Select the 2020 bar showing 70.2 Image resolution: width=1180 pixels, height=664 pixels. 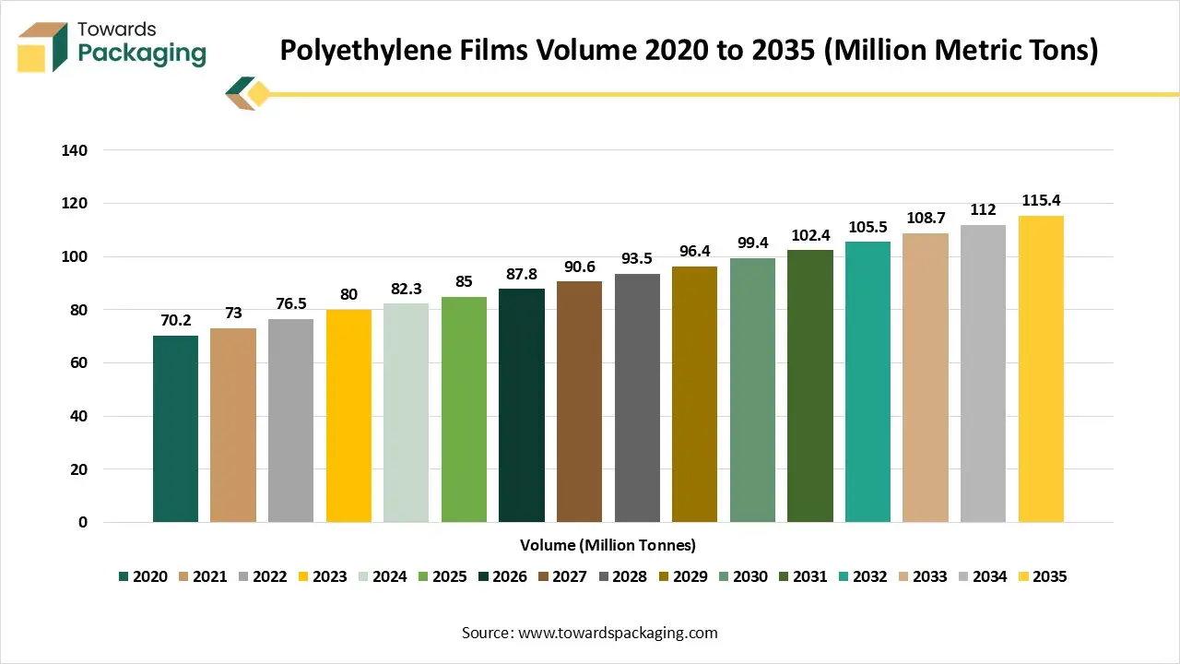click(x=175, y=429)
